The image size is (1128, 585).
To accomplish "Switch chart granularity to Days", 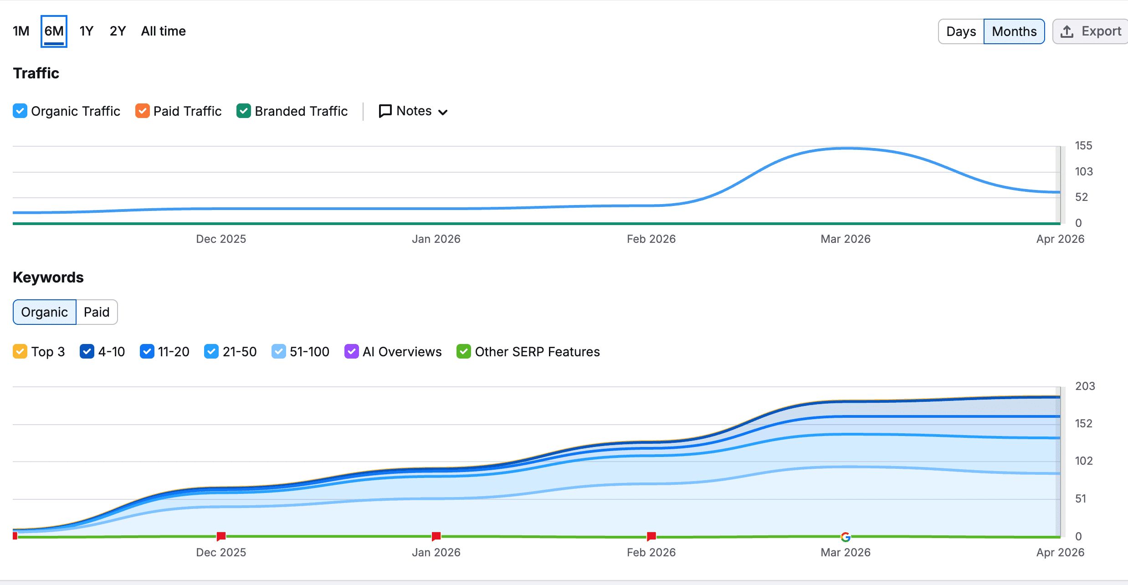I will (x=961, y=31).
